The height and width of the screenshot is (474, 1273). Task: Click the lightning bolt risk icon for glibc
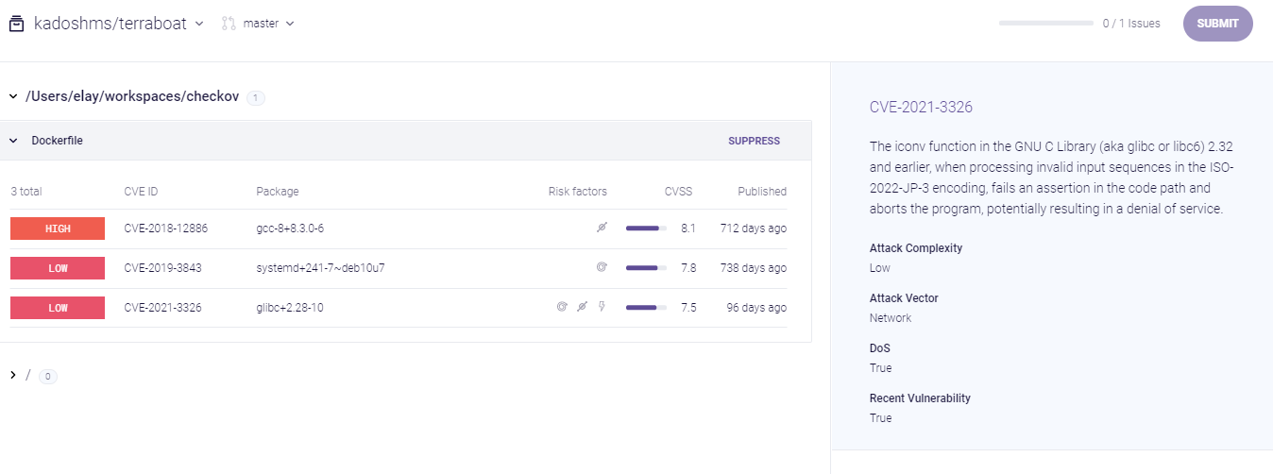pos(602,308)
